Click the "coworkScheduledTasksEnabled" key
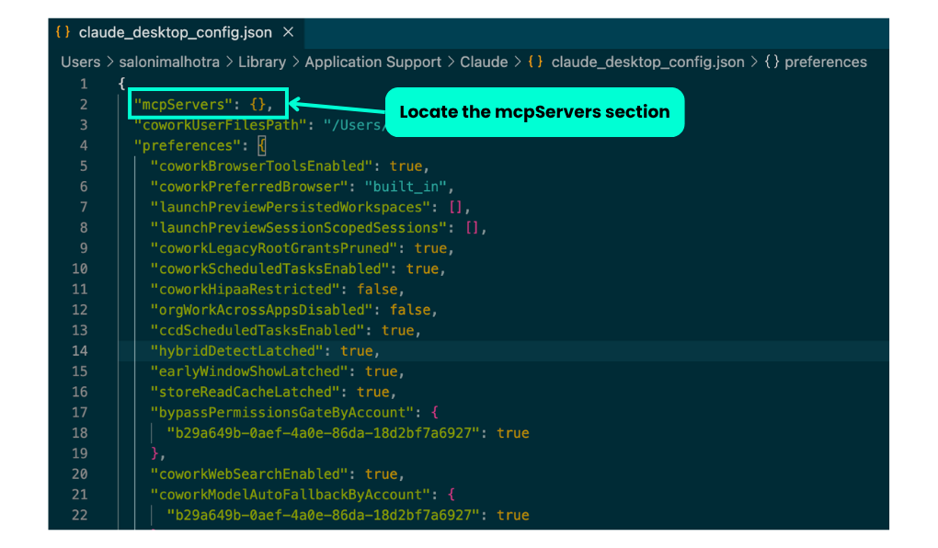Screen dimensions: 938x548 (269, 268)
